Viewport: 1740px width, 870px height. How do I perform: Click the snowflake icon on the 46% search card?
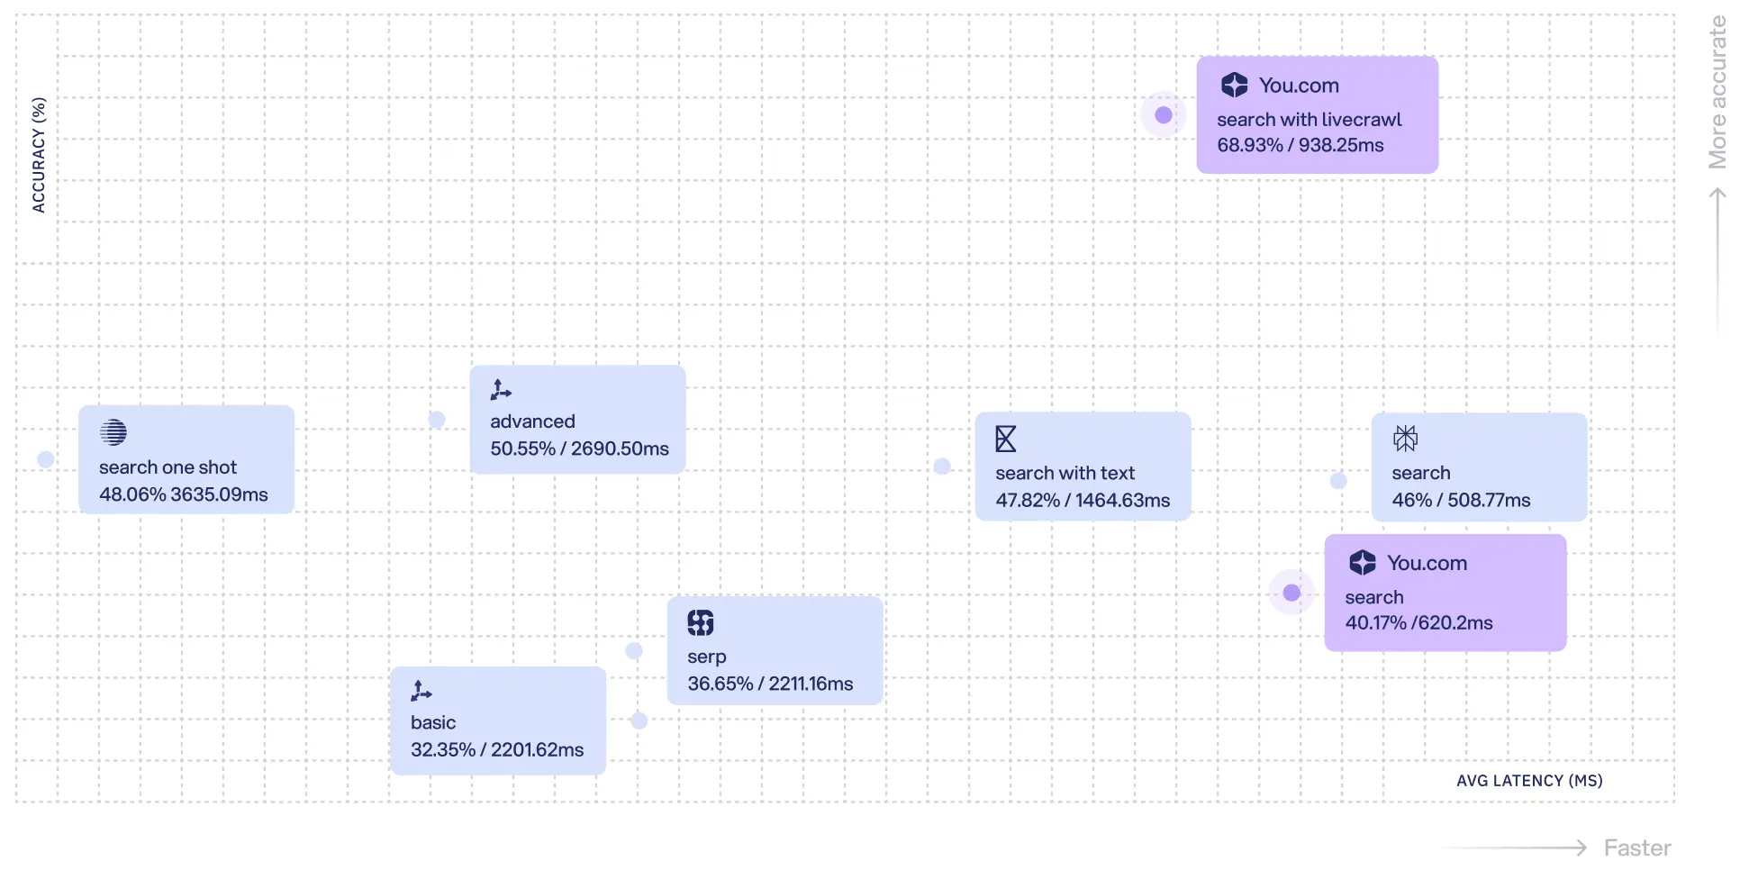pyautogui.click(x=1405, y=439)
